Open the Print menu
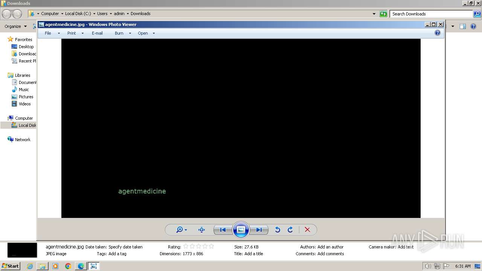 click(72, 33)
